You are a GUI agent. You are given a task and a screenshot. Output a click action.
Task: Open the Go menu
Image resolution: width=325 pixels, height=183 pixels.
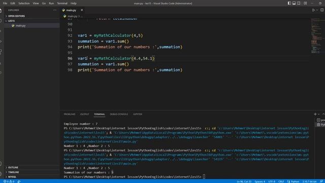pyautogui.click(x=44, y=3)
